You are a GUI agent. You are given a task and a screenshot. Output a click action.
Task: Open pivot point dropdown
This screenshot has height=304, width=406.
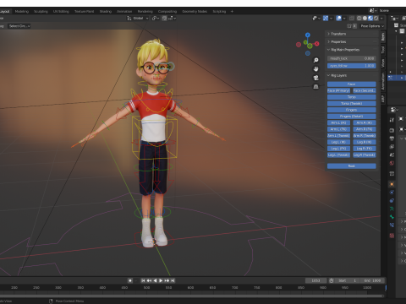(156, 19)
